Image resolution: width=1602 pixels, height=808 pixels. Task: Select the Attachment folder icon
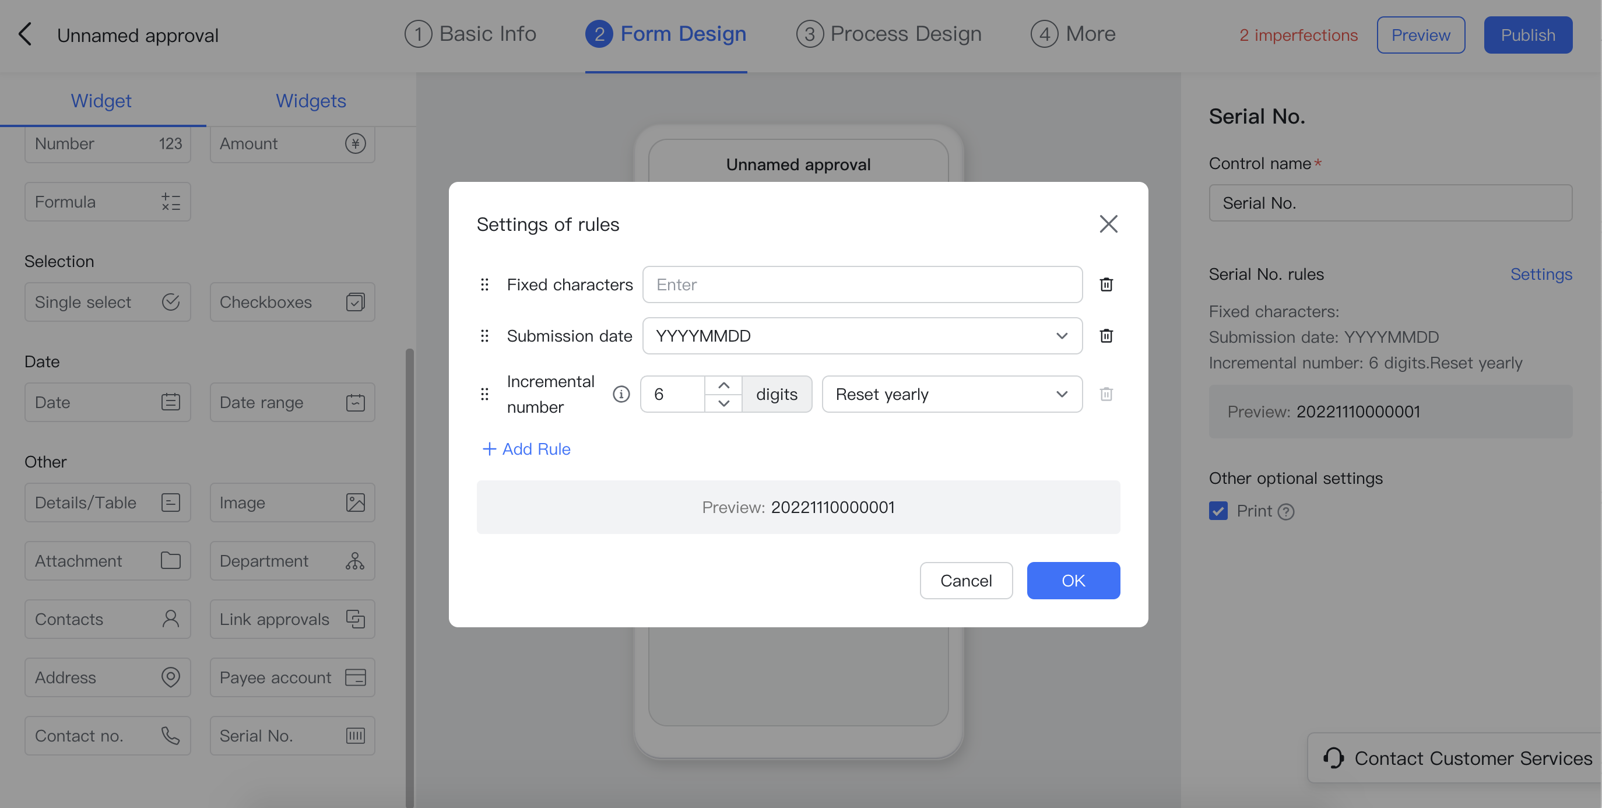170,560
